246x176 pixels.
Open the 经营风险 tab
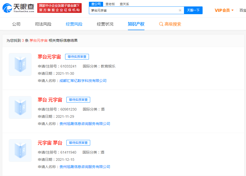click(x=74, y=24)
